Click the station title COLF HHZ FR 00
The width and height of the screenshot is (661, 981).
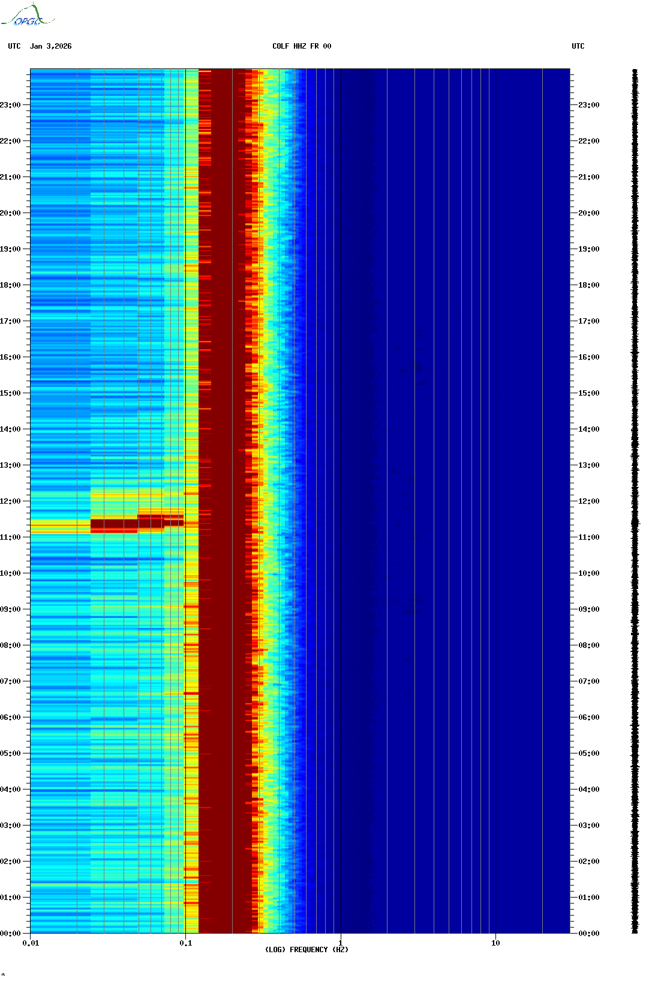pyautogui.click(x=302, y=46)
